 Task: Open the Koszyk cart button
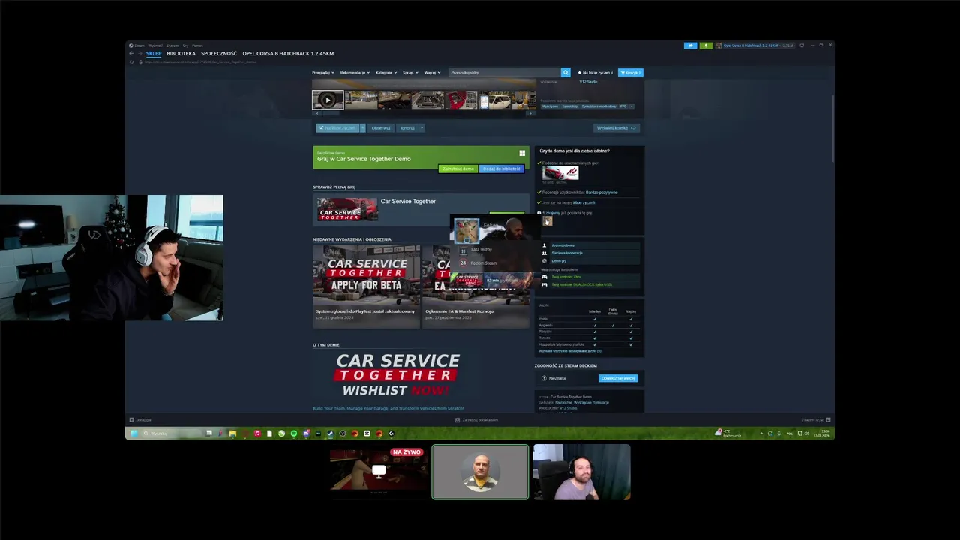click(630, 73)
